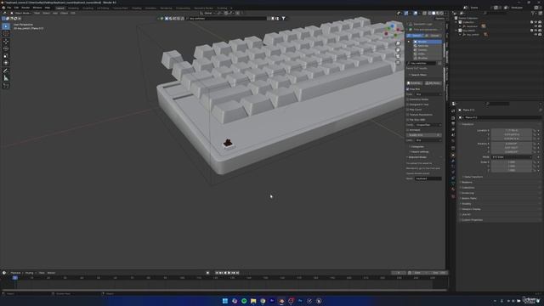
Task: Open the rotation Mode XYZ Euler dropdown
Action: point(512,157)
